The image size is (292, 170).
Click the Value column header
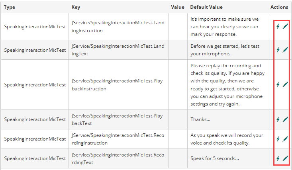177,7
